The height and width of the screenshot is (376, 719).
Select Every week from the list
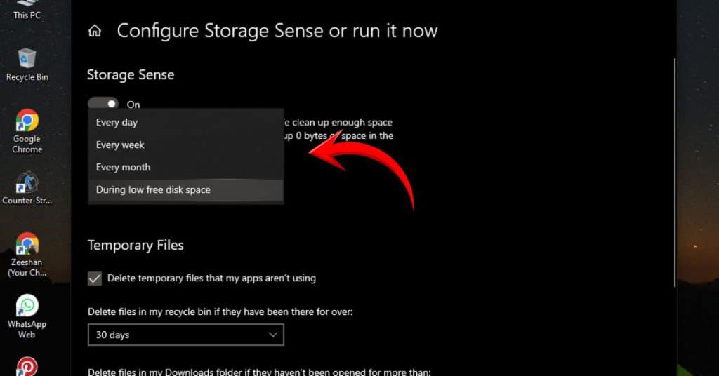120,145
